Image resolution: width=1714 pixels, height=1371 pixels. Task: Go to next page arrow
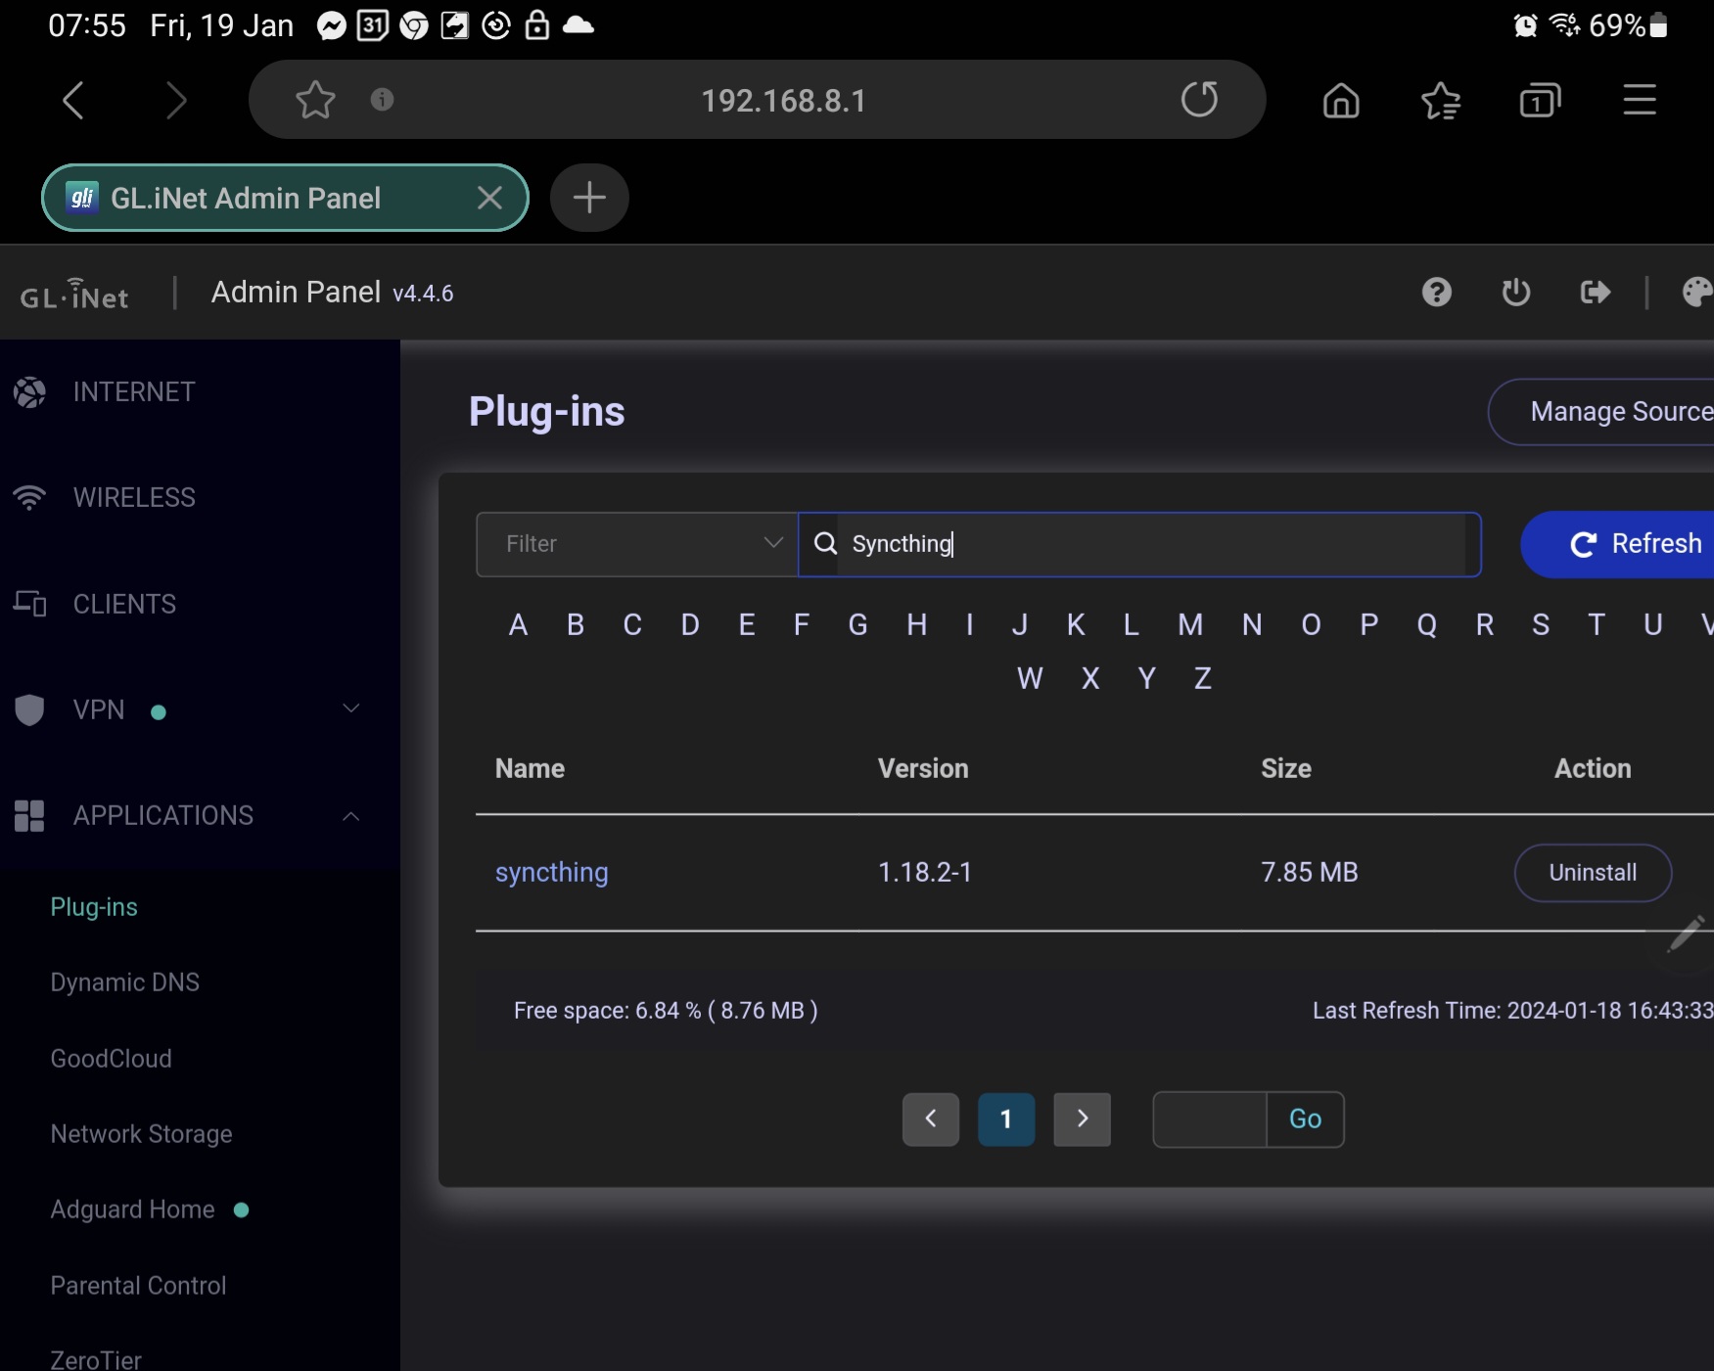[x=1082, y=1119]
